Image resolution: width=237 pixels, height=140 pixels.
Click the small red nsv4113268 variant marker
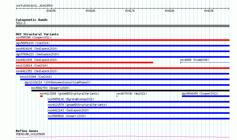tap(42, 96)
